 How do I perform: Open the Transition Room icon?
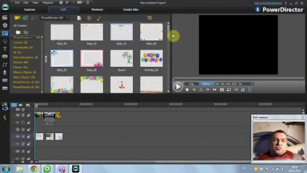(x=5, y=57)
